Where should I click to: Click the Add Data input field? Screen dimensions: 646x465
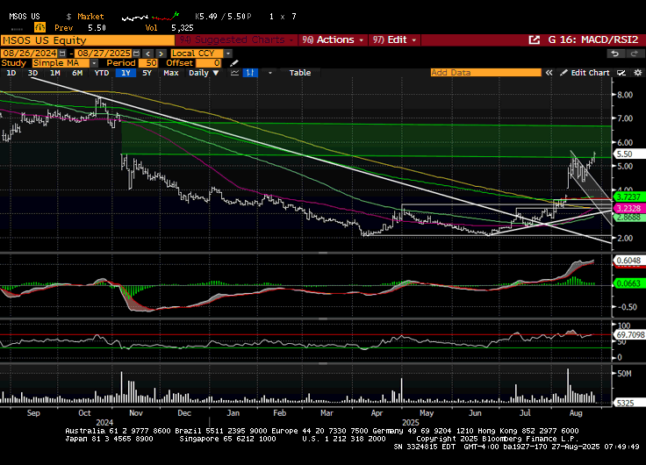coord(485,73)
